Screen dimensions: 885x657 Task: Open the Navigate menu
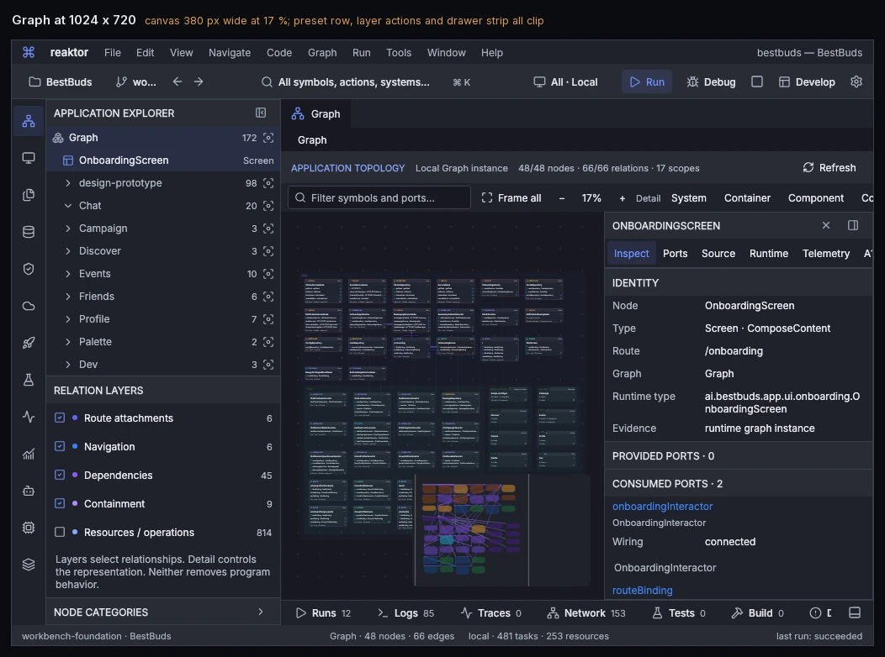(x=230, y=52)
